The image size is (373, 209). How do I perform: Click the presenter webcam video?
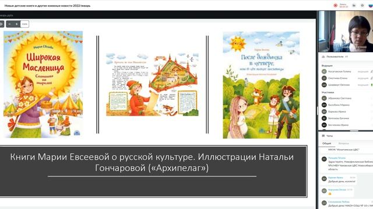click(x=346, y=31)
